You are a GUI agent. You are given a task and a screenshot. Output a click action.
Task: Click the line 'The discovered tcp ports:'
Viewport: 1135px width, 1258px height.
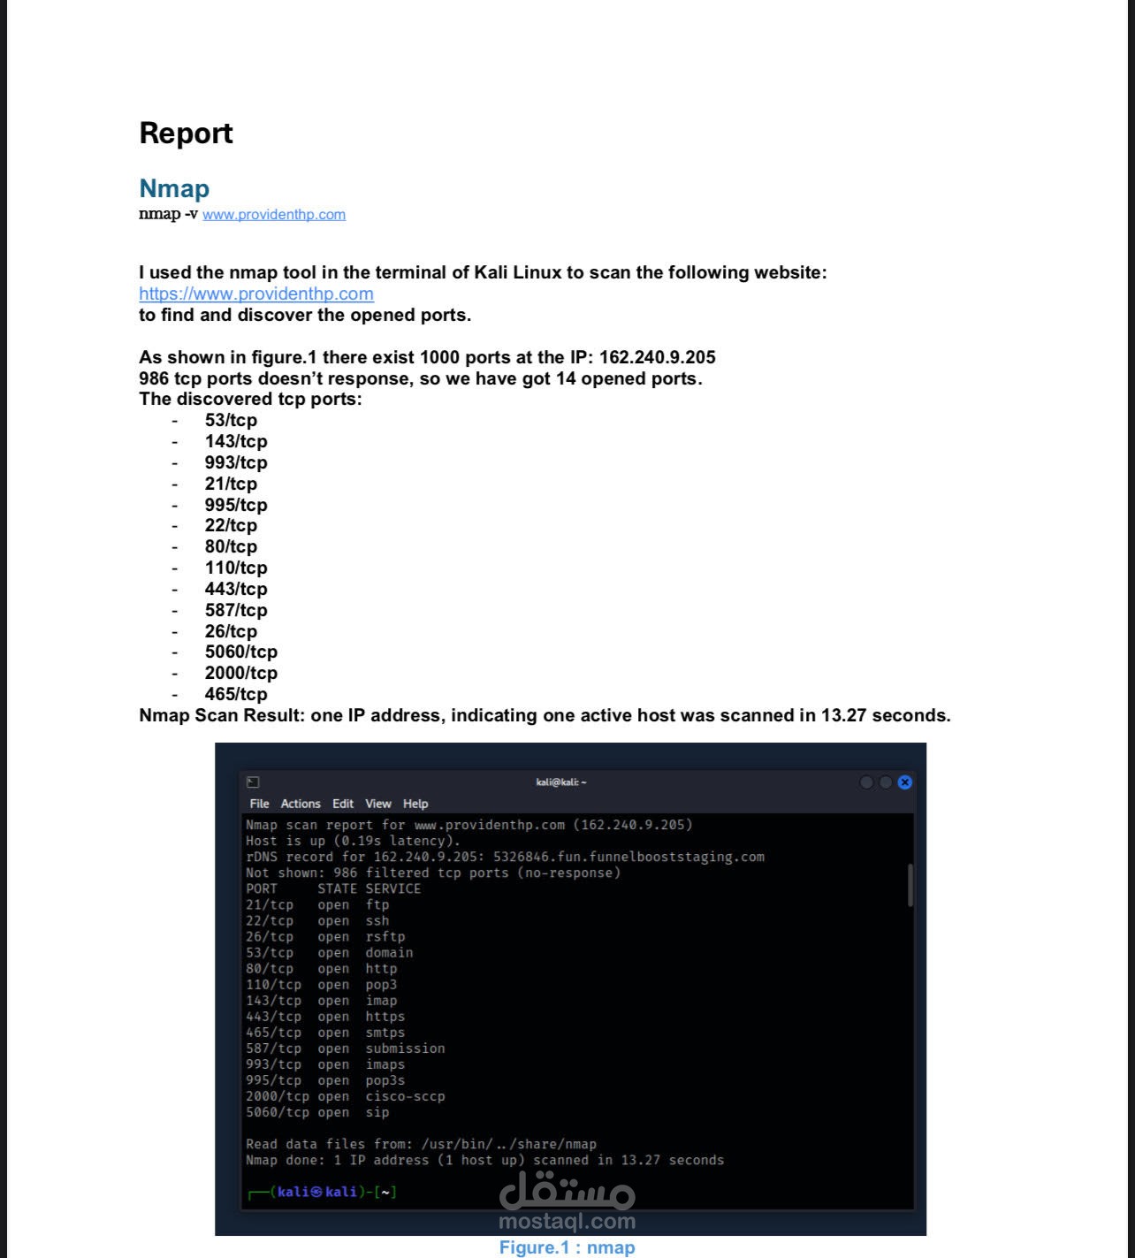pos(250,399)
